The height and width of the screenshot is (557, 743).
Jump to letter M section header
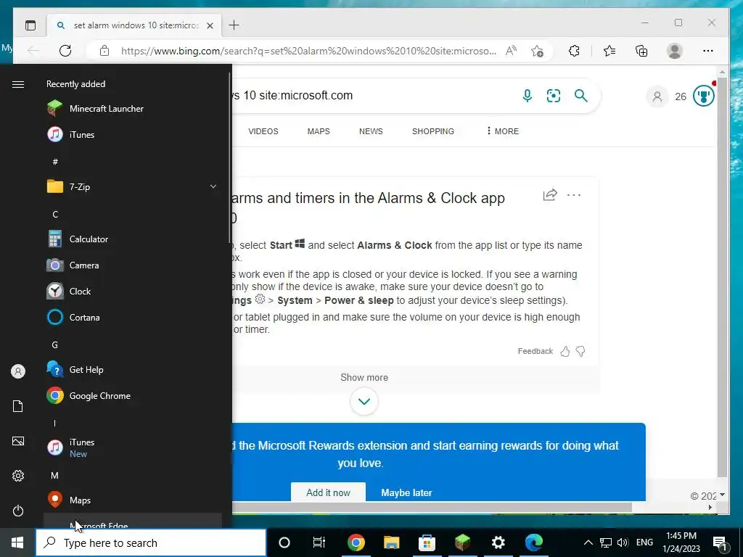tap(54, 475)
